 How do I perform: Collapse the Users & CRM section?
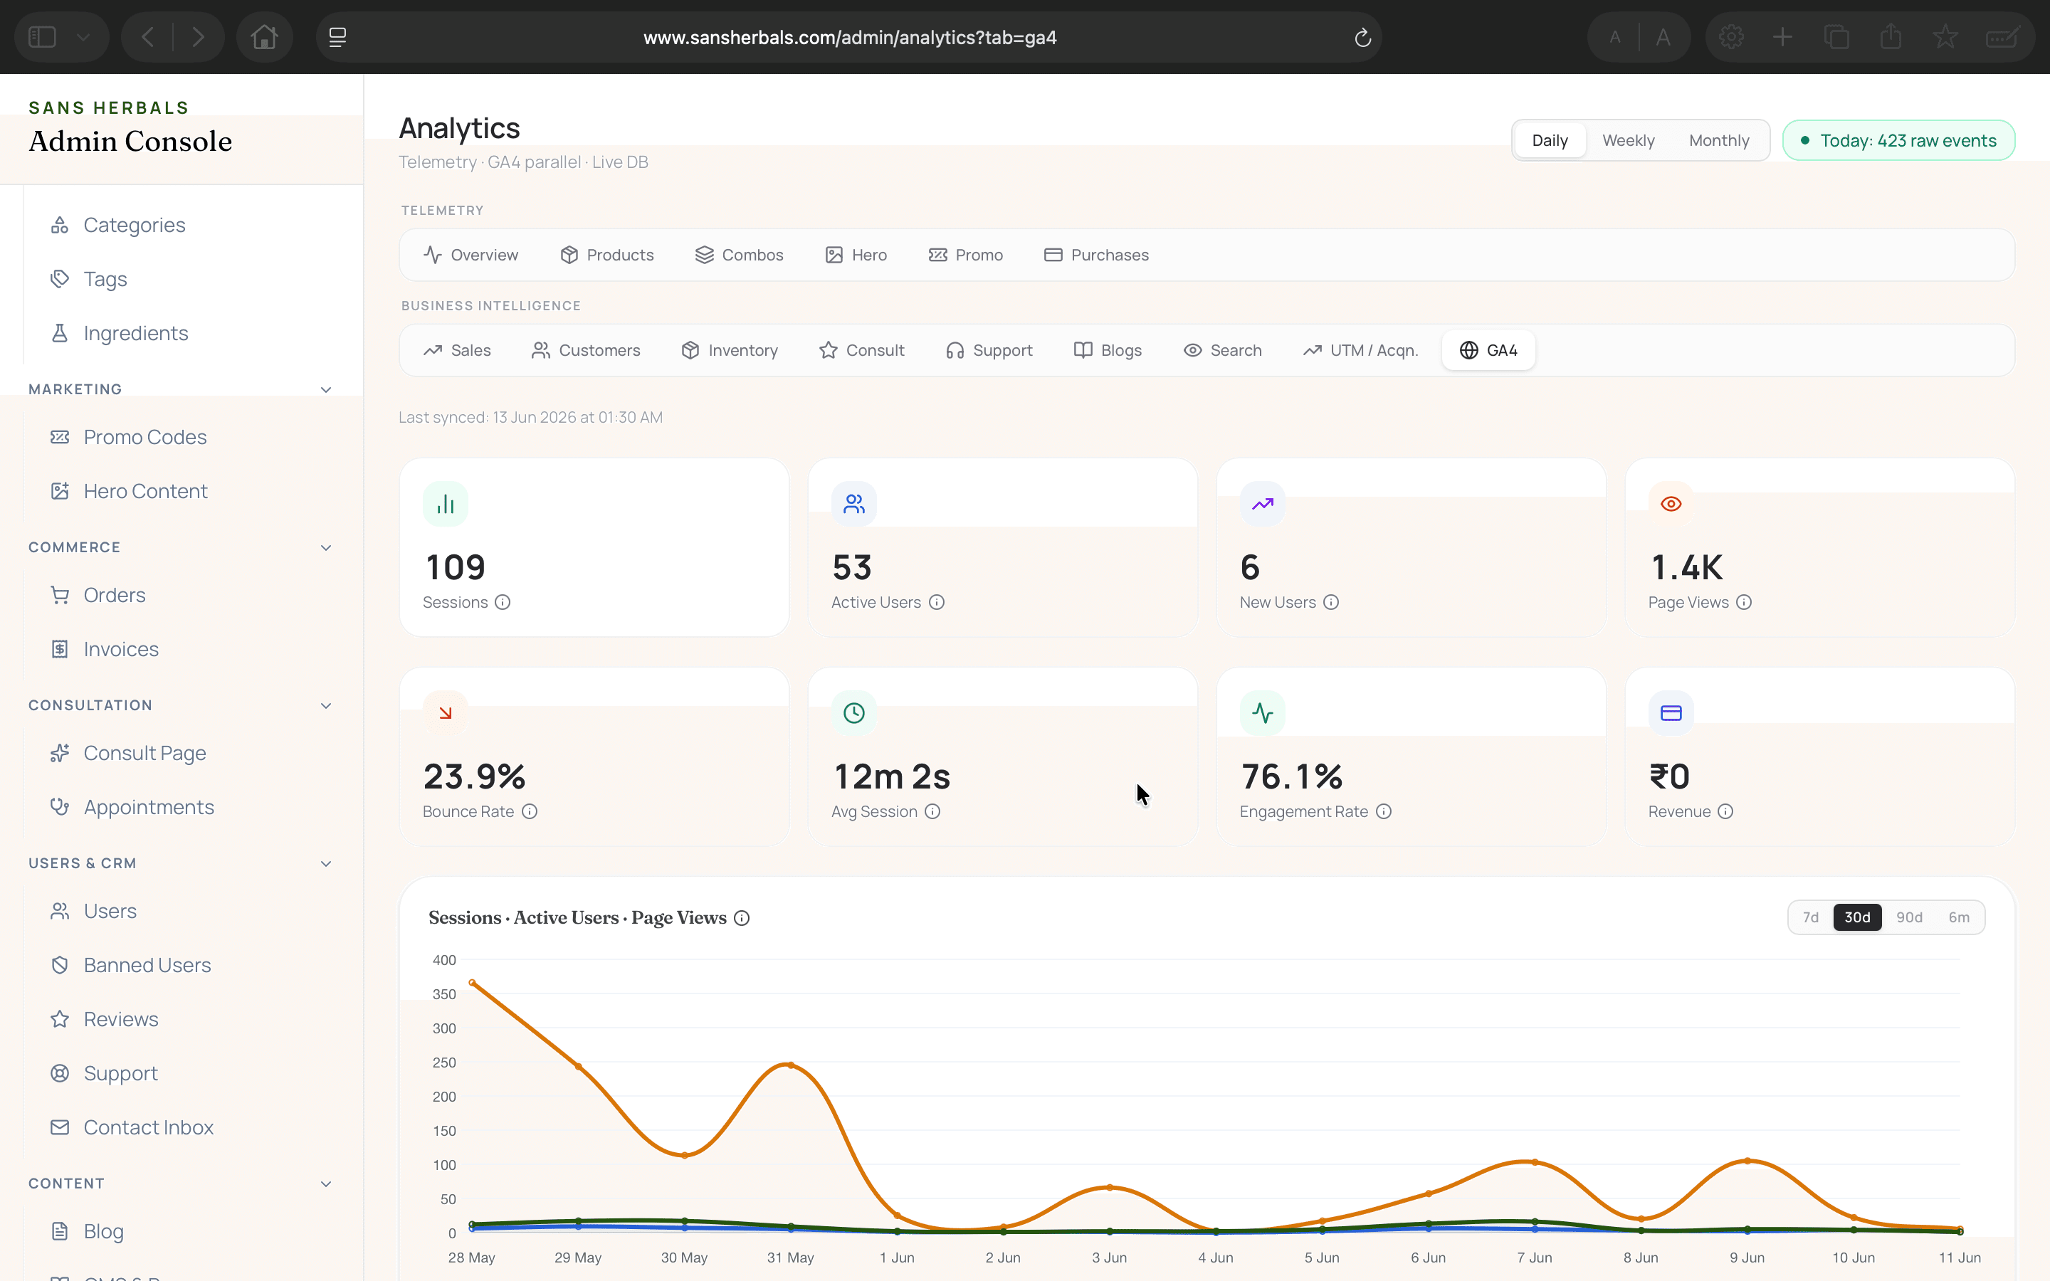point(326,864)
